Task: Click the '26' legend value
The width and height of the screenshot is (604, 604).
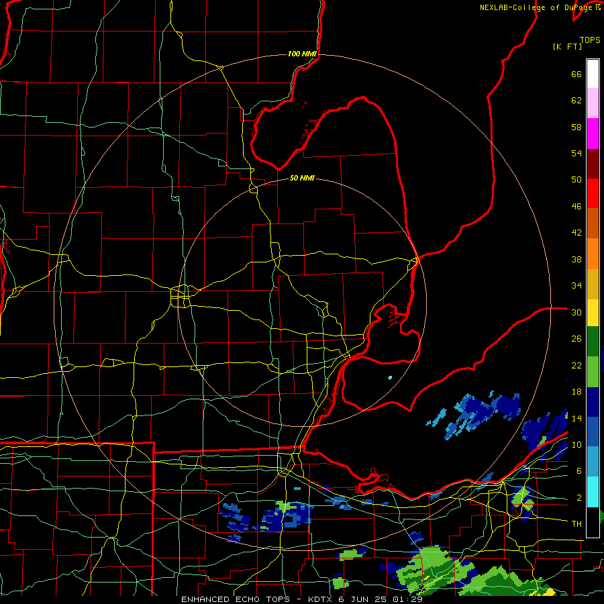Action: tap(576, 339)
